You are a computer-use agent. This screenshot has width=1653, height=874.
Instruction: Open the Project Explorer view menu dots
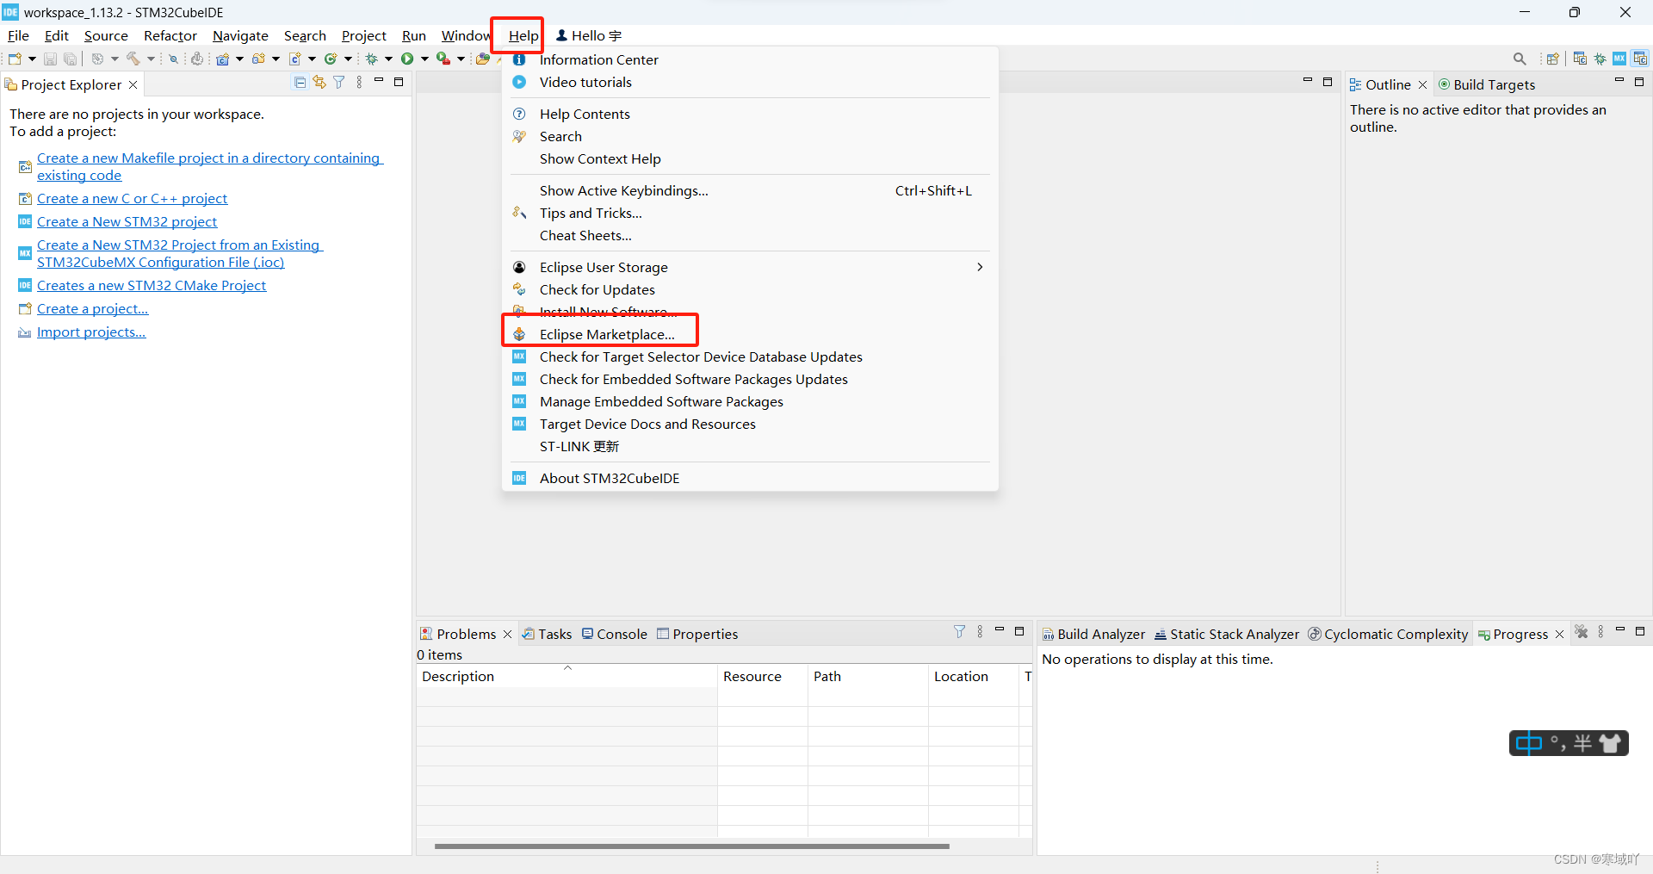pyautogui.click(x=359, y=83)
